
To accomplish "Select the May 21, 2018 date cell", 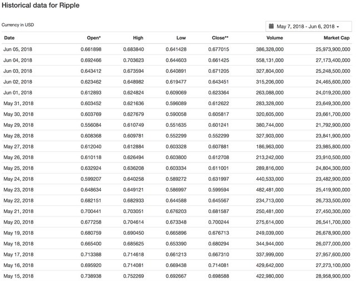I will coord(18,211).
